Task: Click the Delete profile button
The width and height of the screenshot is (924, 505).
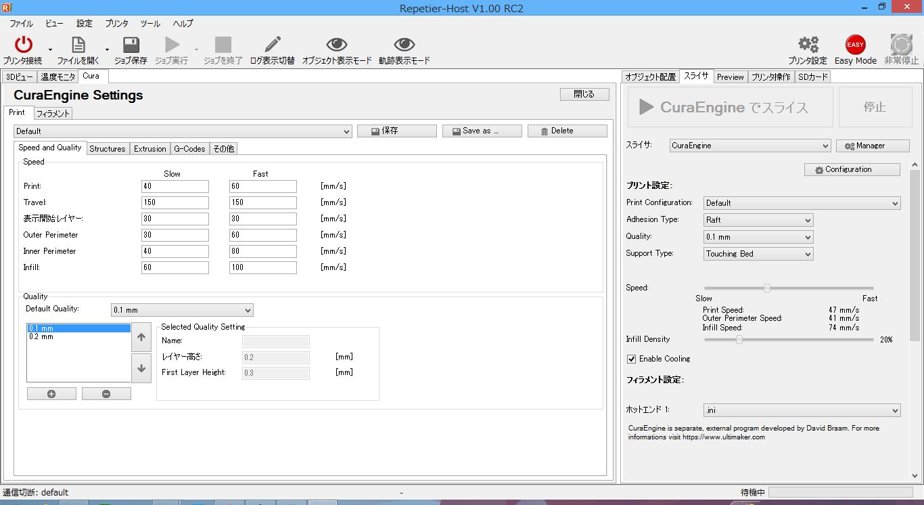Action: pyautogui.click(x=568, y=131)
